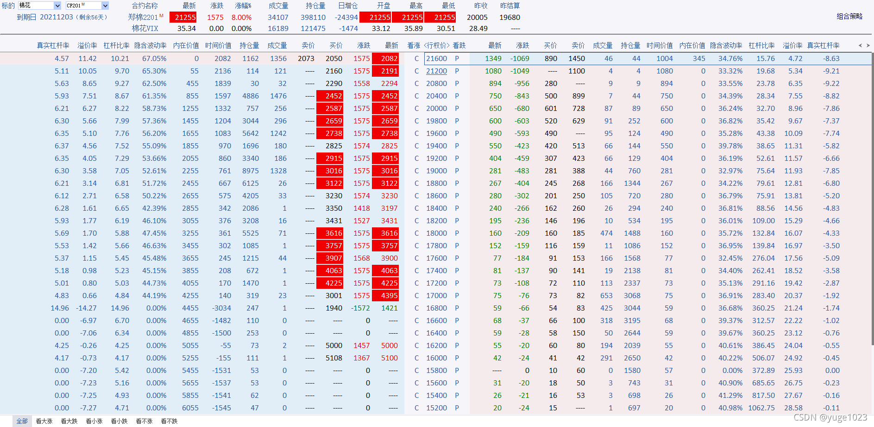The image size is (874, 427).
Task: Click the 昨结算 header in the top quote bar
Action: click(510, 6)
